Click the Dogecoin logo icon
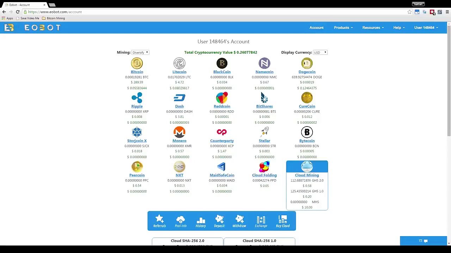 307,63
